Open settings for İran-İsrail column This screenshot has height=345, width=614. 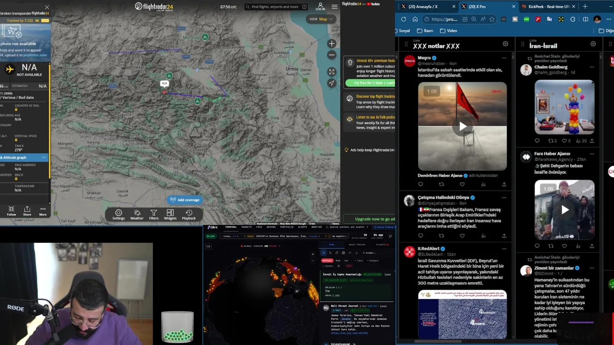pos(593,44)
